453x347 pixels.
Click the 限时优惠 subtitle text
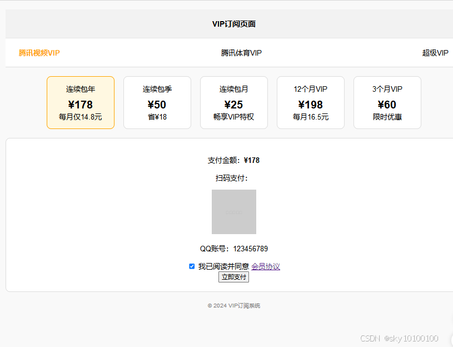point(387,117)
